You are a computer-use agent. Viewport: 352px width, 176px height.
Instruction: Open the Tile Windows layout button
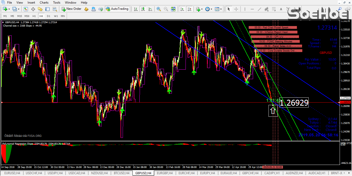tap(173, 9)
